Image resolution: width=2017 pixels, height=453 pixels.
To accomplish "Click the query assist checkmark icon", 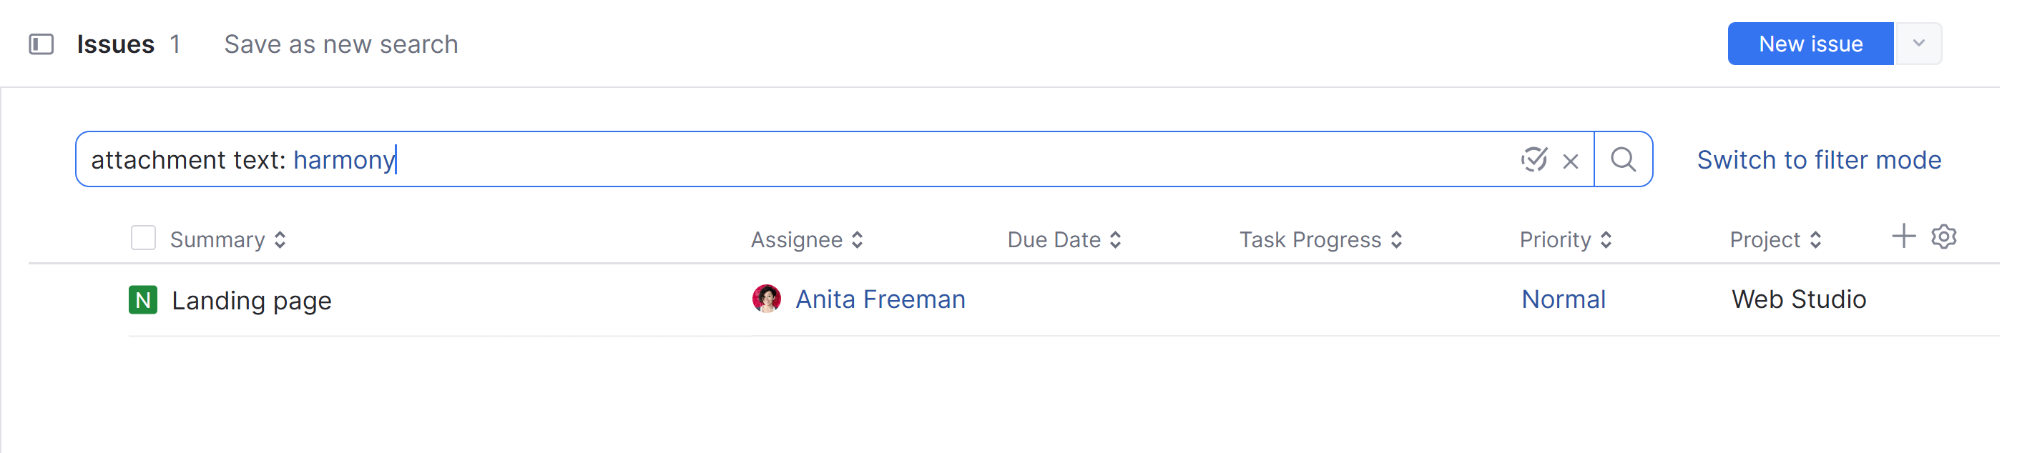I will [1534, 159].
